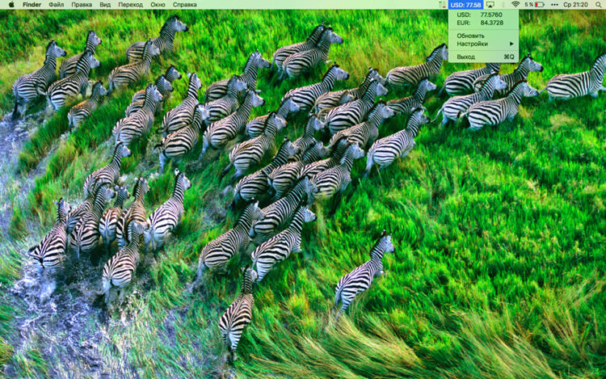The width and height of the screenshot is (606, 379).
Task: Open the Окно menu
Action: coord(158,4)
